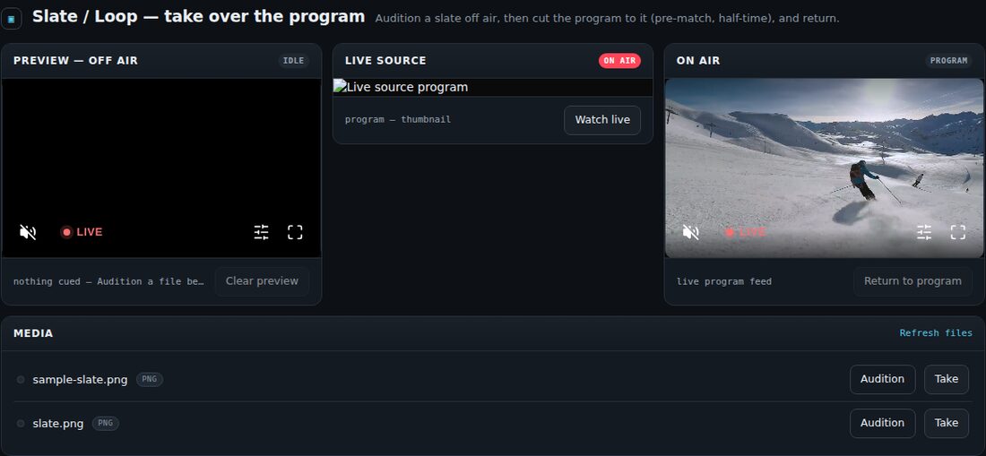Select the sample-slate.png file name

80,379
